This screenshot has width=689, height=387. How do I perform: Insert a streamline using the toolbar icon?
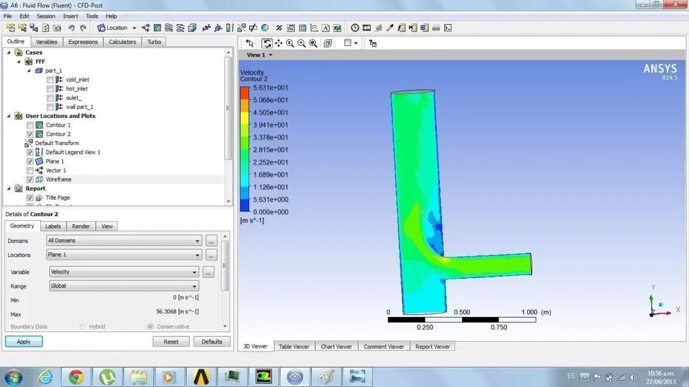click(168, 28)
